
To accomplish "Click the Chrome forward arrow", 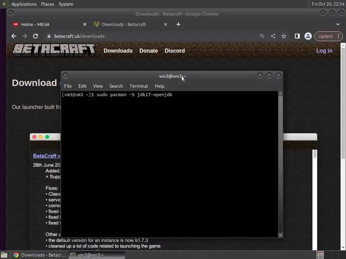I will pyautogui.click(x=24, y=36).
